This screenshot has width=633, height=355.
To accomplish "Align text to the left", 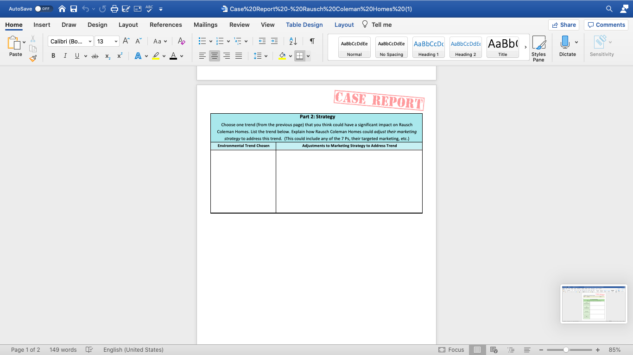I will pyautogui.click(x=203, y=56).
